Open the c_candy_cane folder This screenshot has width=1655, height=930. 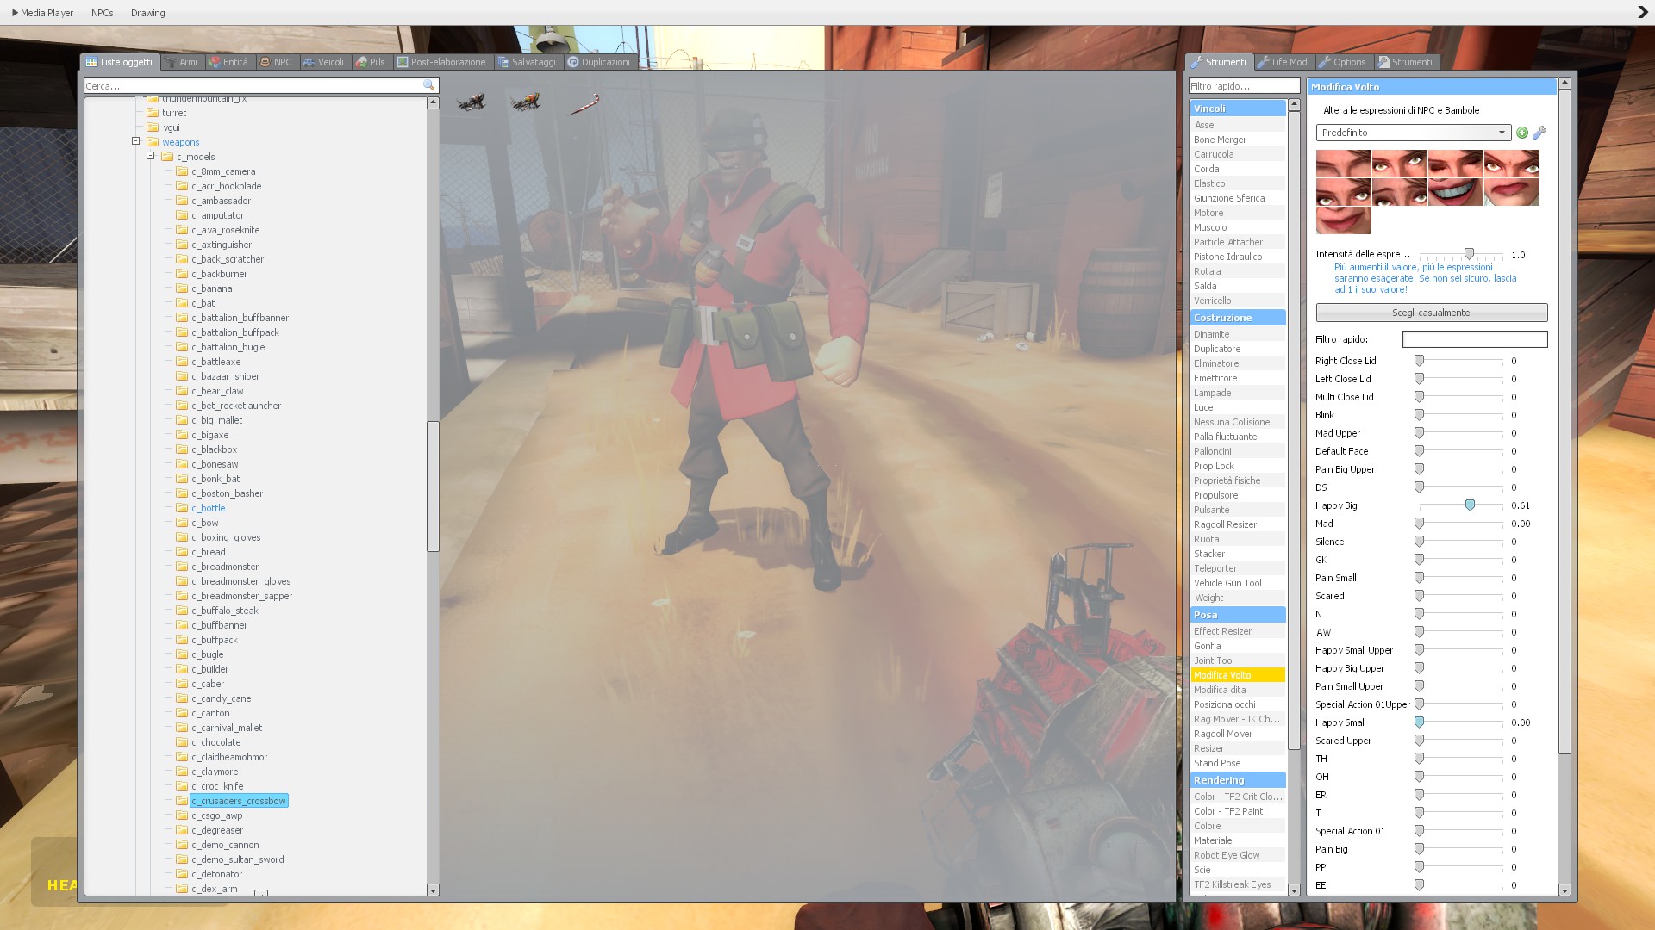tap(222, 698)
